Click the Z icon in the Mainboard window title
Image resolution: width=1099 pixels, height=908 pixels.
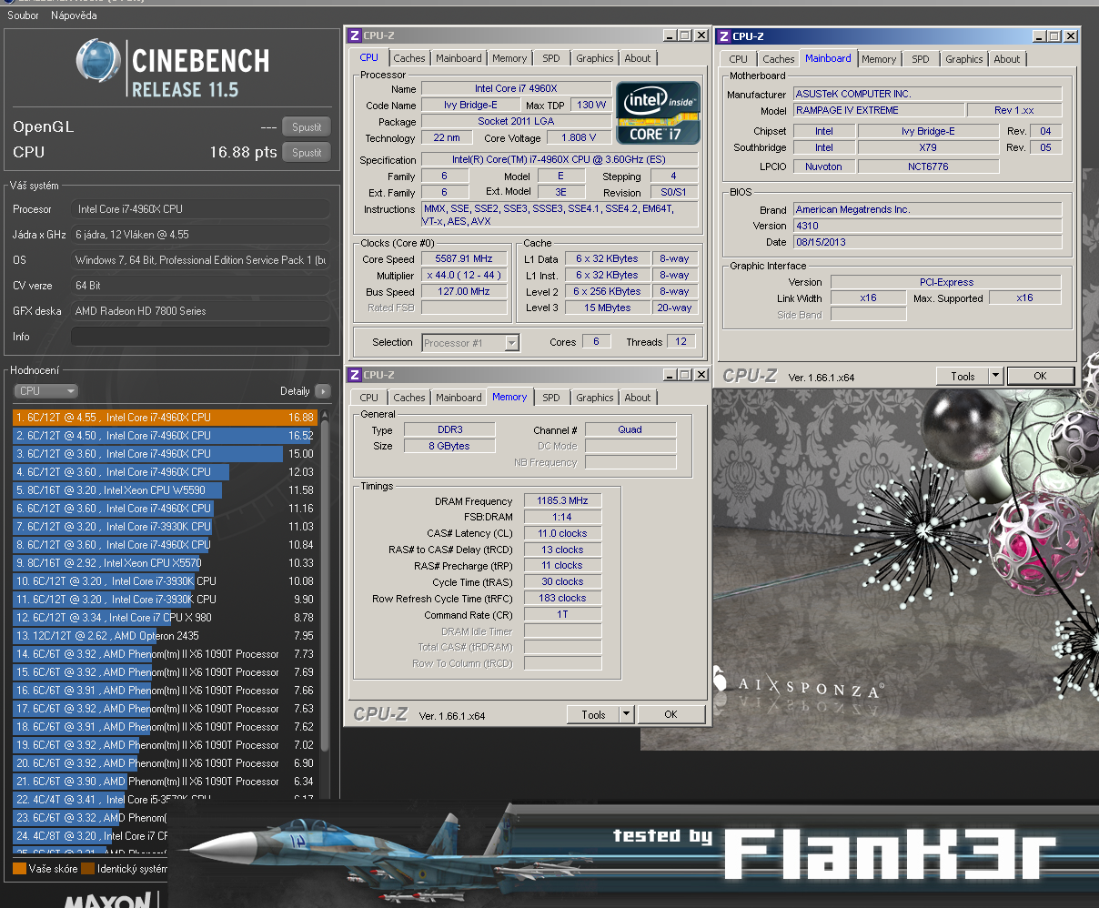pyautogui.click(x=724, y=36)
